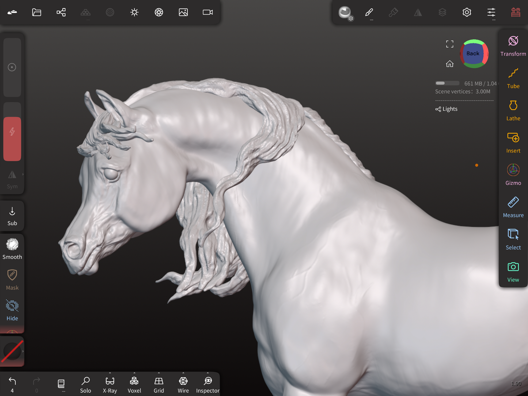Activate the Gizmo tool
The height and width of the screenshot is (396, 528).
click(513, 175)
